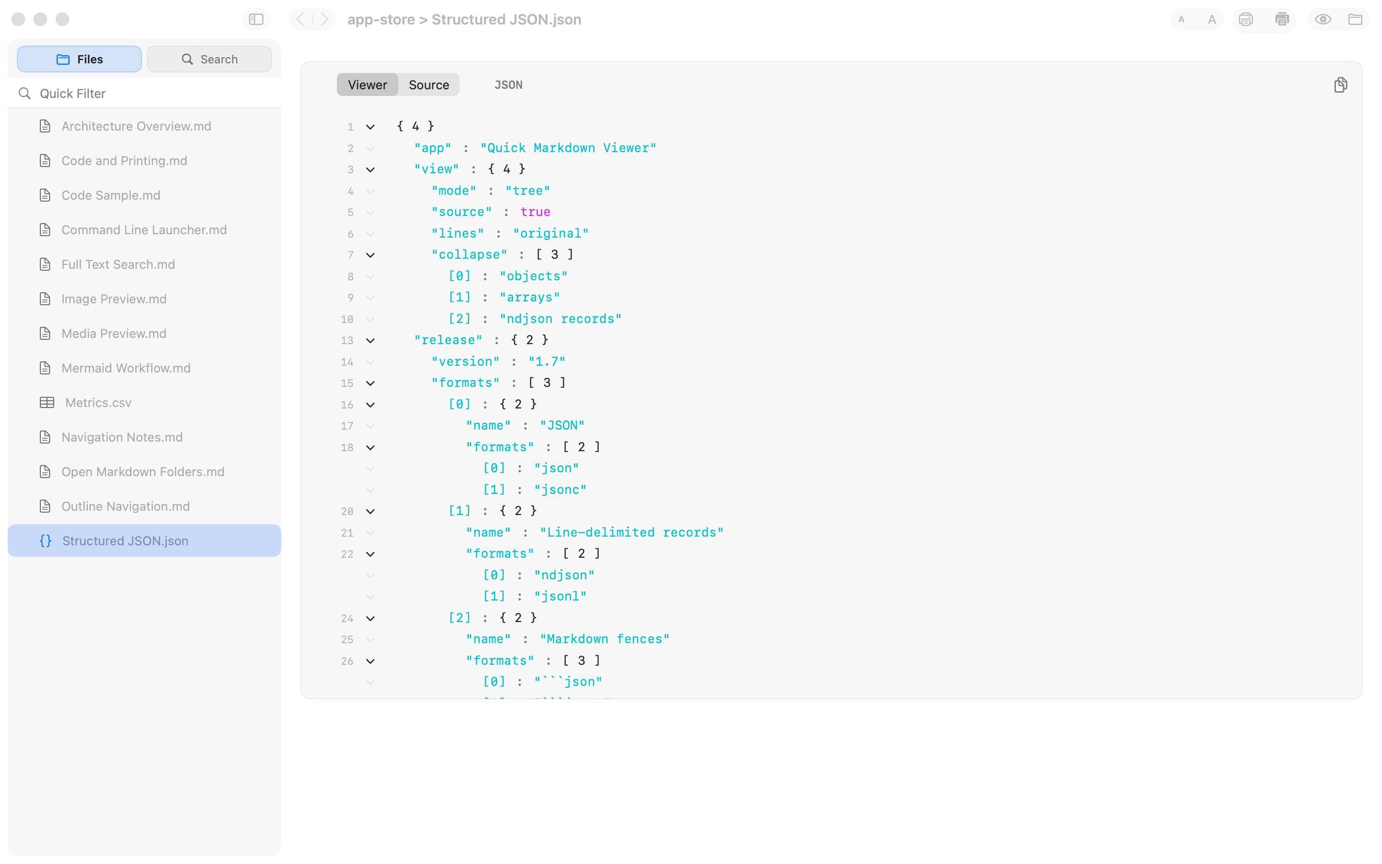
Task: Open Navigation Notes.md
Action: pyautogui.click(x=144, y=437)
